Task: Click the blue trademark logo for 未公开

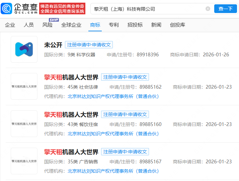Action: pos(24,49)
